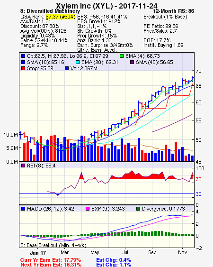Click the Liquidity: 0.43% entry
The height and width of the screenshot is (267, 213).
[x=37, y=36]
